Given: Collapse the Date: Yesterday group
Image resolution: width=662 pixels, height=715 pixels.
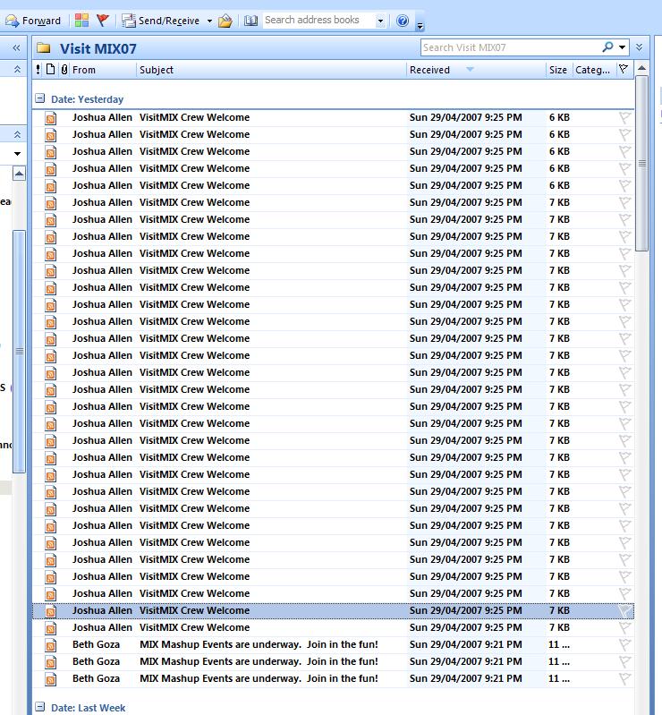Looking at the screenshot, I should [x=39, y=99].
